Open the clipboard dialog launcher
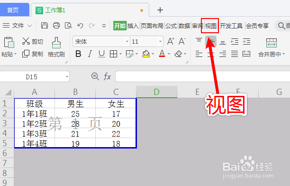The image size is (290, 186). (66, 62)
